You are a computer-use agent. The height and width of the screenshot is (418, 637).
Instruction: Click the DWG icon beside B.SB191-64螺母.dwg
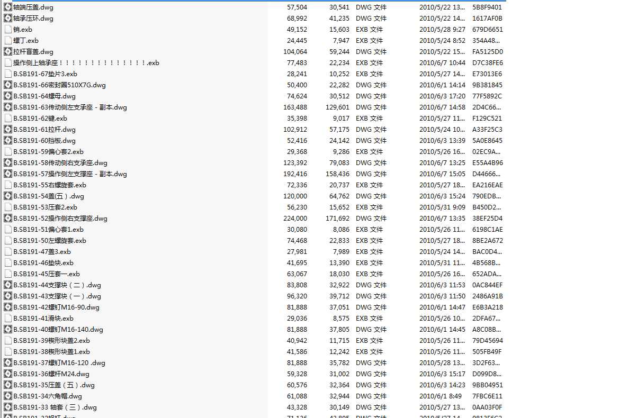point(7,96)
